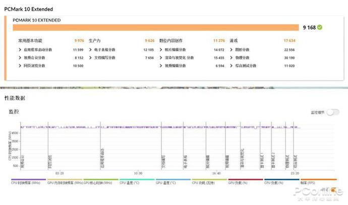Toggle the 监控细节 switch

pyautogui.click(x=333, y=112)
